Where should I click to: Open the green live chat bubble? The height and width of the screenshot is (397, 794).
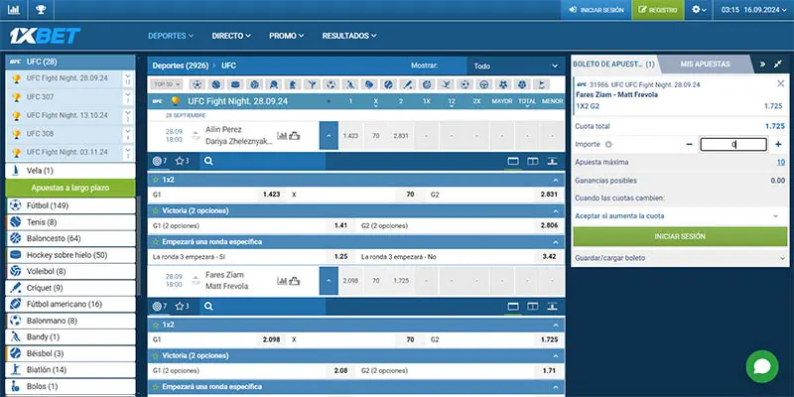pos(761,366)
